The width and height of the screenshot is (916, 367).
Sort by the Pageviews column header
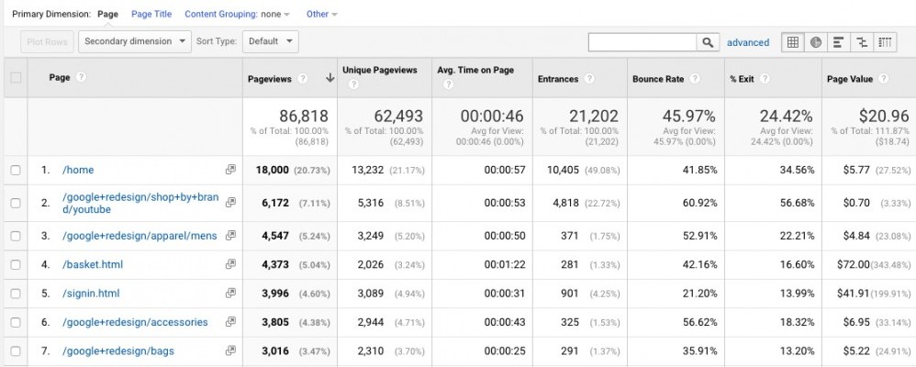[269, 79]
